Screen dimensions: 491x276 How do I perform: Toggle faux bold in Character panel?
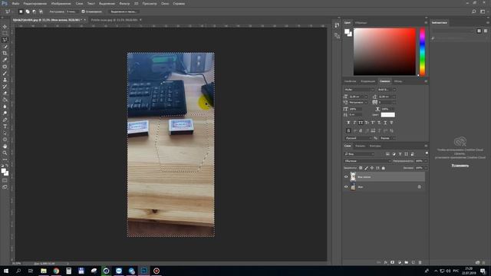pyautogui.click(x=348, y=123)
